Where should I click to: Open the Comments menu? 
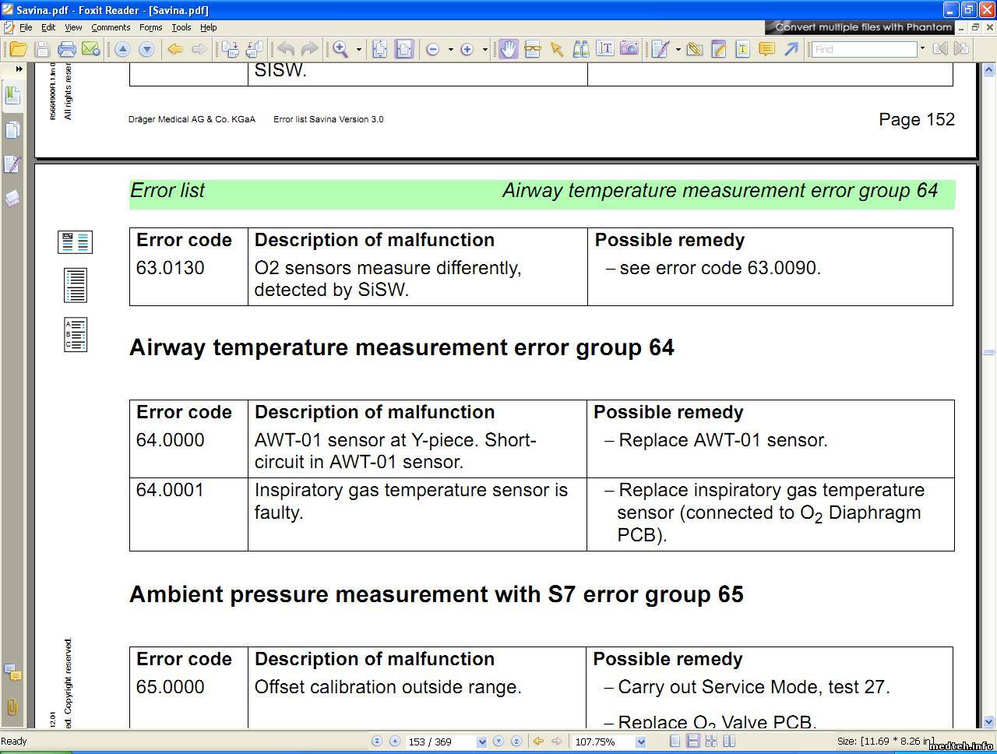111,27
